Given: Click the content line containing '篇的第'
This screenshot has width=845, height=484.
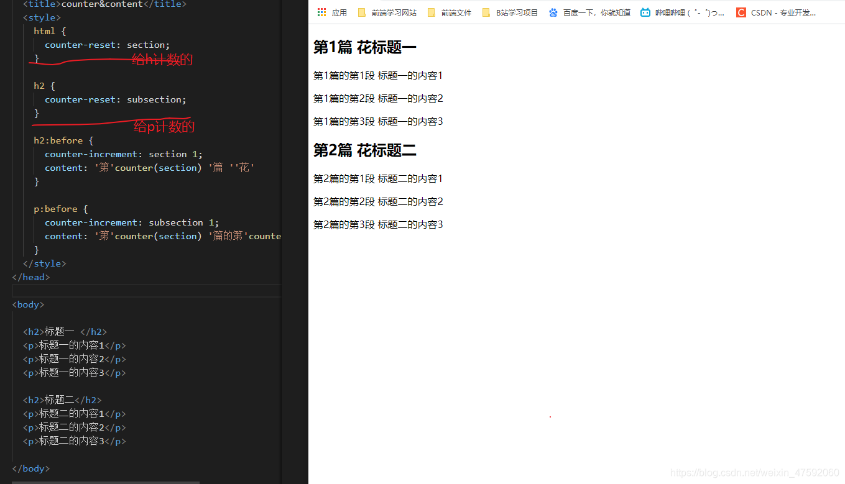Looking at the screenshot, I should [x=163, y=236].
